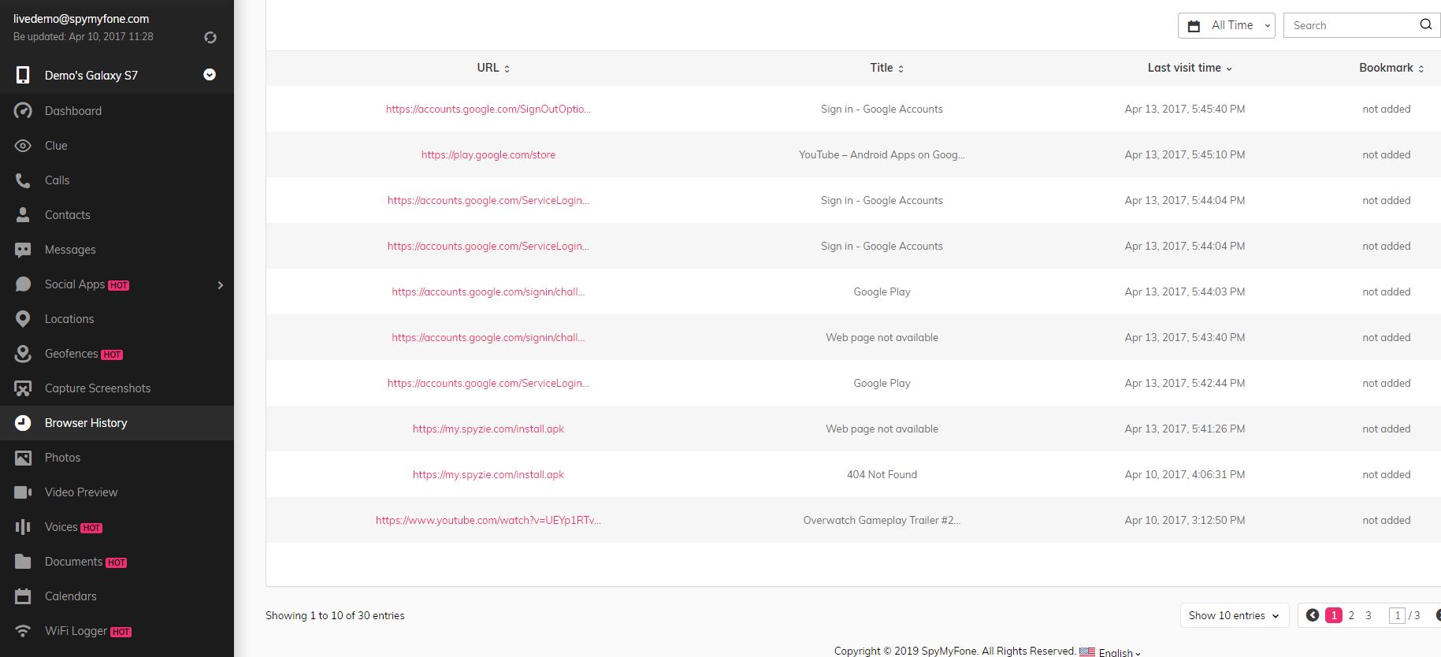
Task: Expand the Social Apps submenu chevron
Action: click(x=221, y=285)
